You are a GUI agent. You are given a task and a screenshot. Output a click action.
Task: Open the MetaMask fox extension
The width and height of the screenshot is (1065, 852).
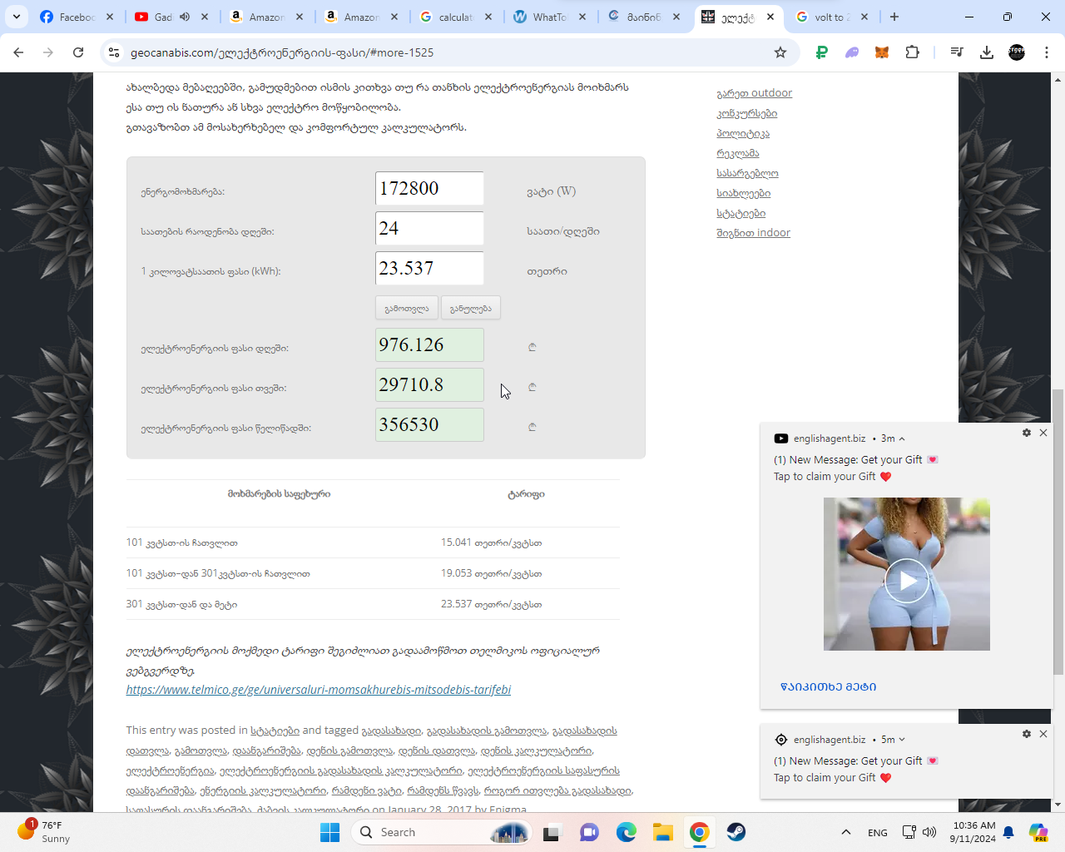pos(882,52)
